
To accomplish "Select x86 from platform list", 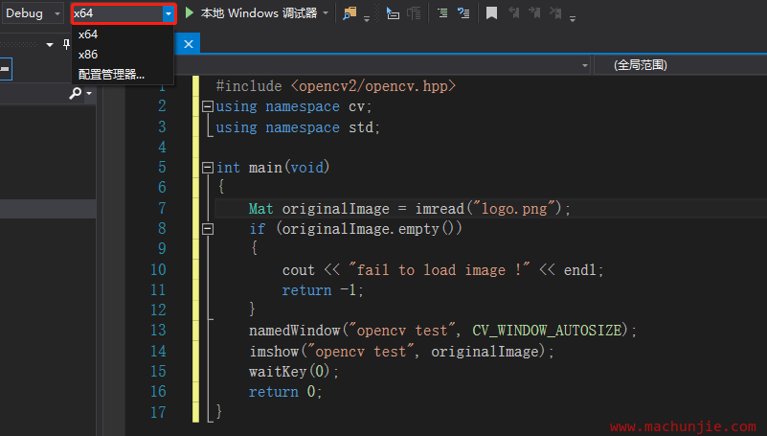I will click(88, 55).
